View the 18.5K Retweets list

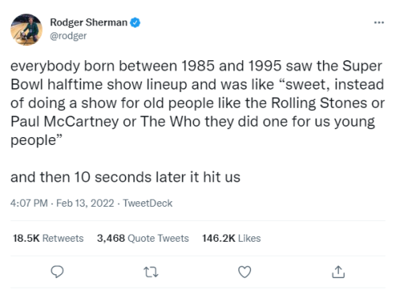(48, 239)
